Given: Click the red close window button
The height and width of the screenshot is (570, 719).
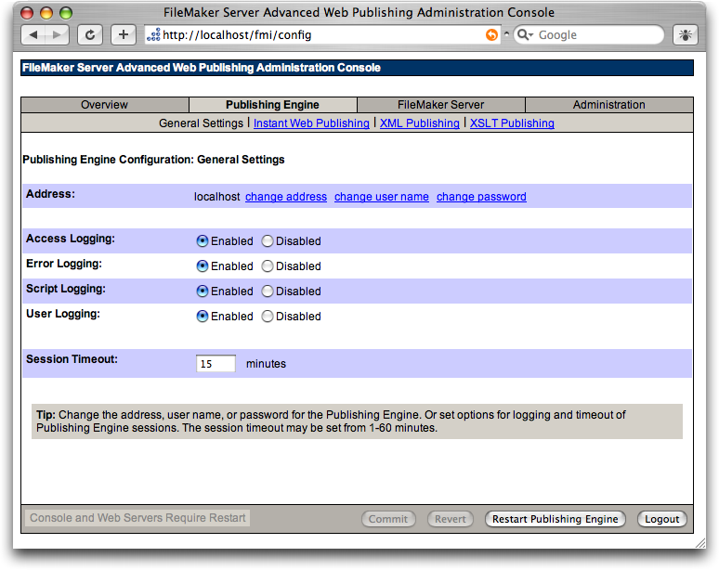Looking at the screenshot, I should [27, 13].
